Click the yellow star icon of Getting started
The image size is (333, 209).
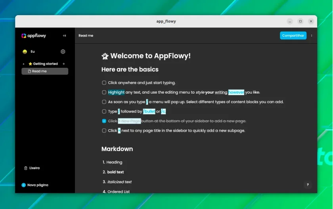pos(30,64)
